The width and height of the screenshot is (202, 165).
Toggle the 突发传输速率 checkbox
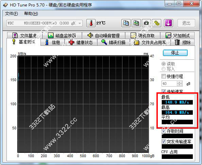coord(164,142)
